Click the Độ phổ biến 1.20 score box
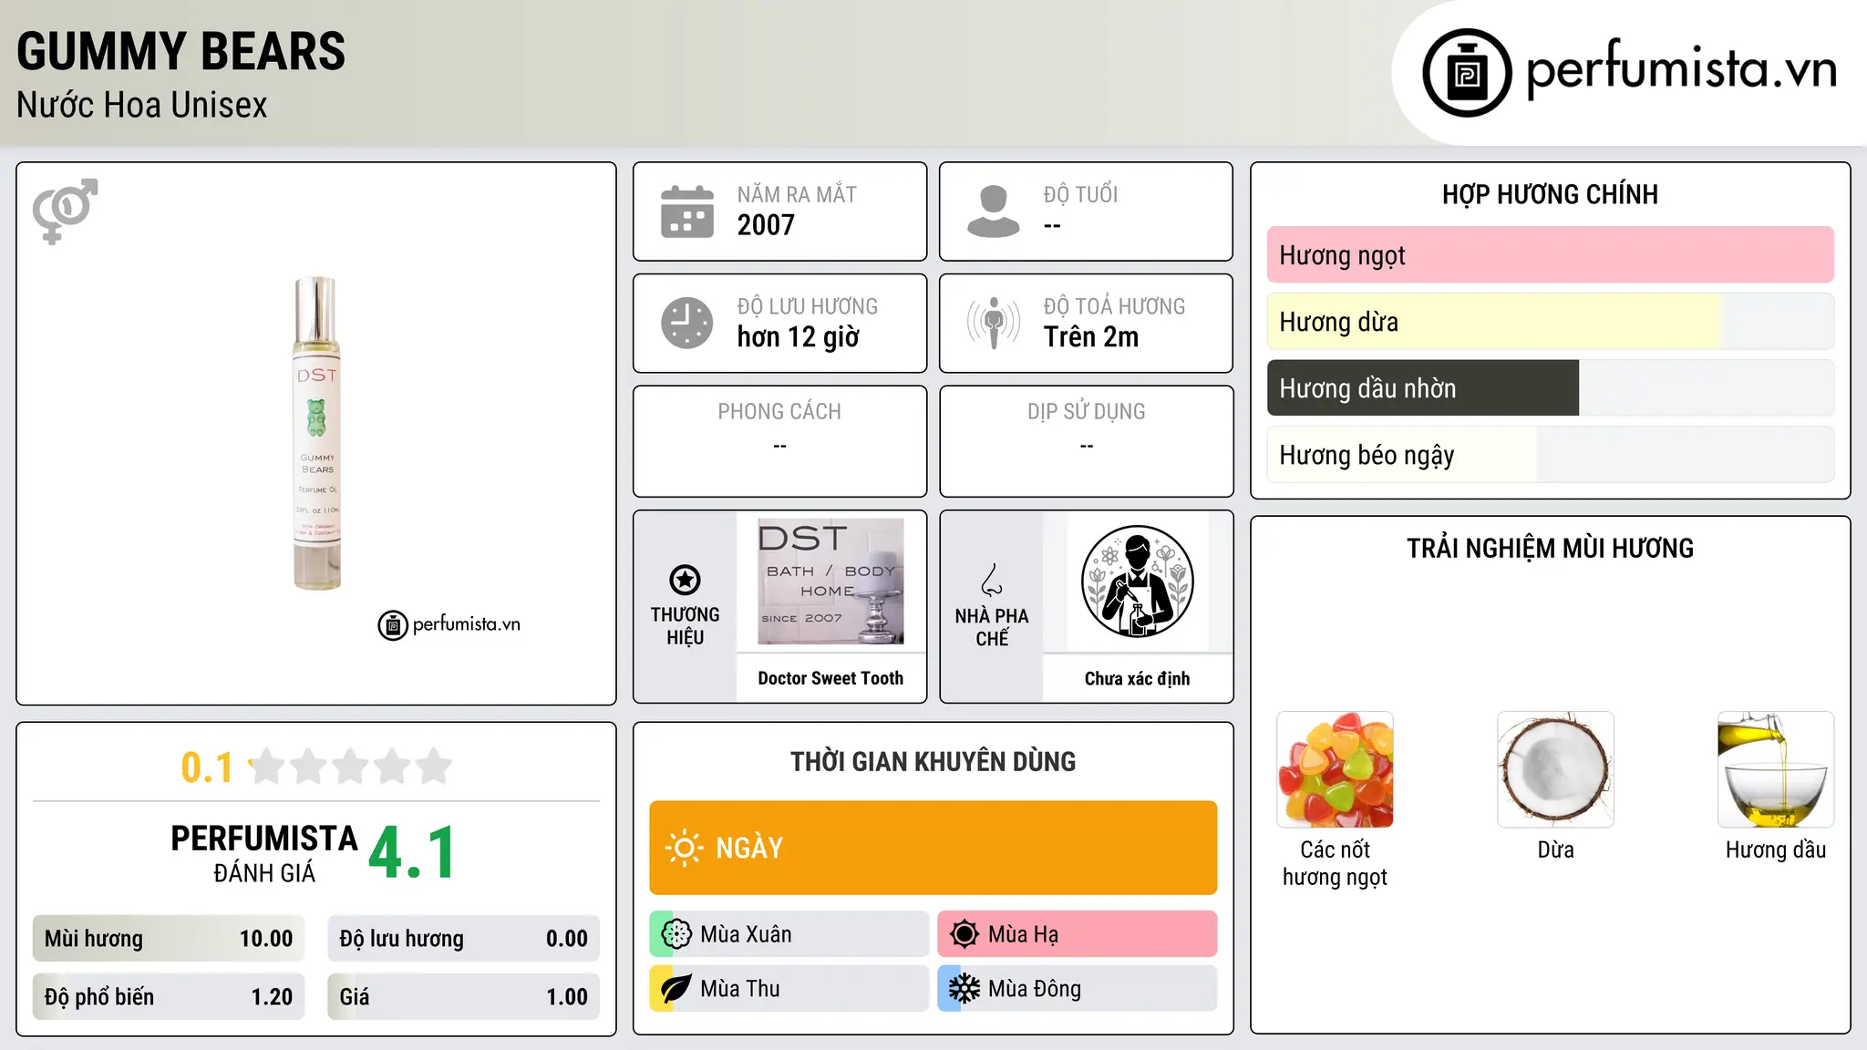 point(168,997)
